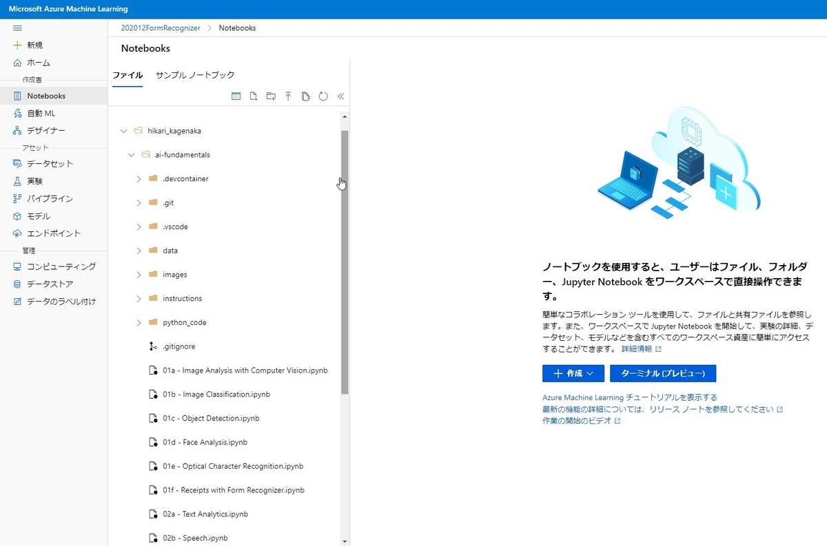Select the python_code folder name
The height and width of the screenshot is (546, 827).
pyautogui.click(x=185, y=322)
